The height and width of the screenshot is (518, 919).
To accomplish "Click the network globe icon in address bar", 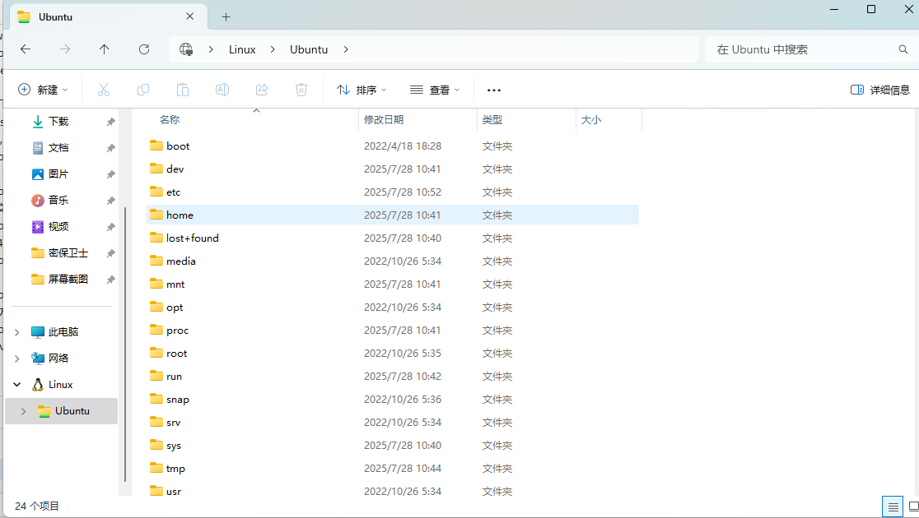I will (186, 49).
